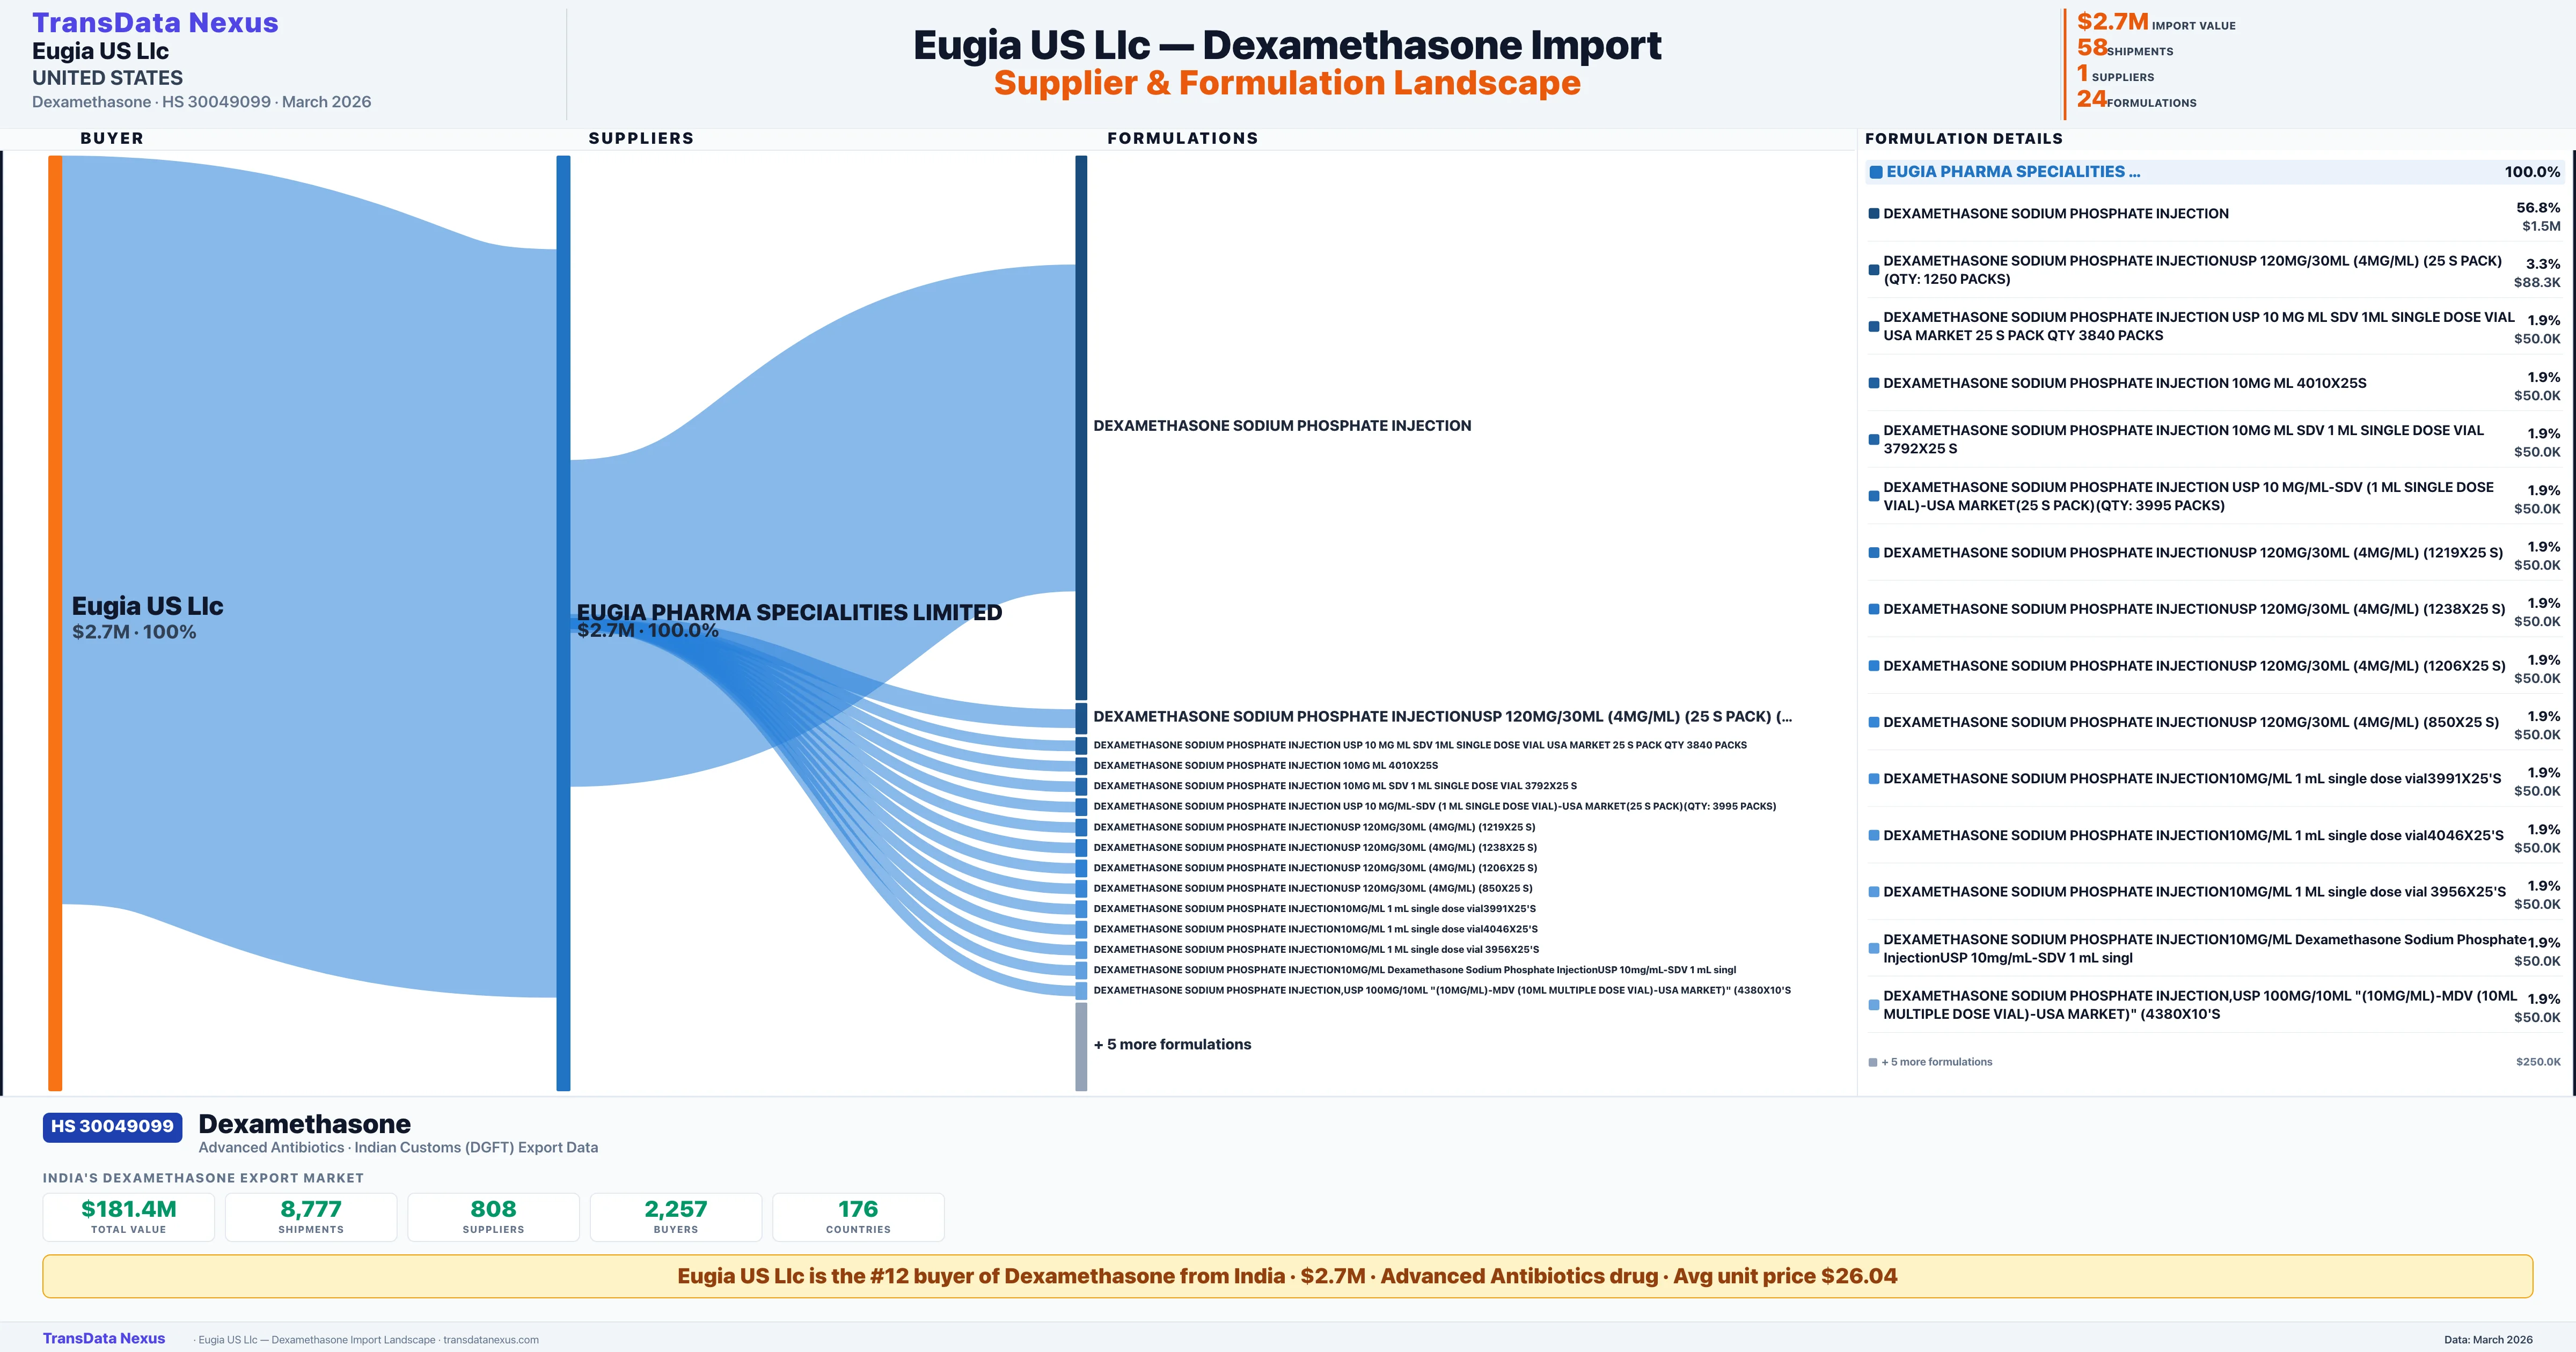Select the Eugia Pharma Specialities Limited label
2576x1352 pixels.
(789, 612)
